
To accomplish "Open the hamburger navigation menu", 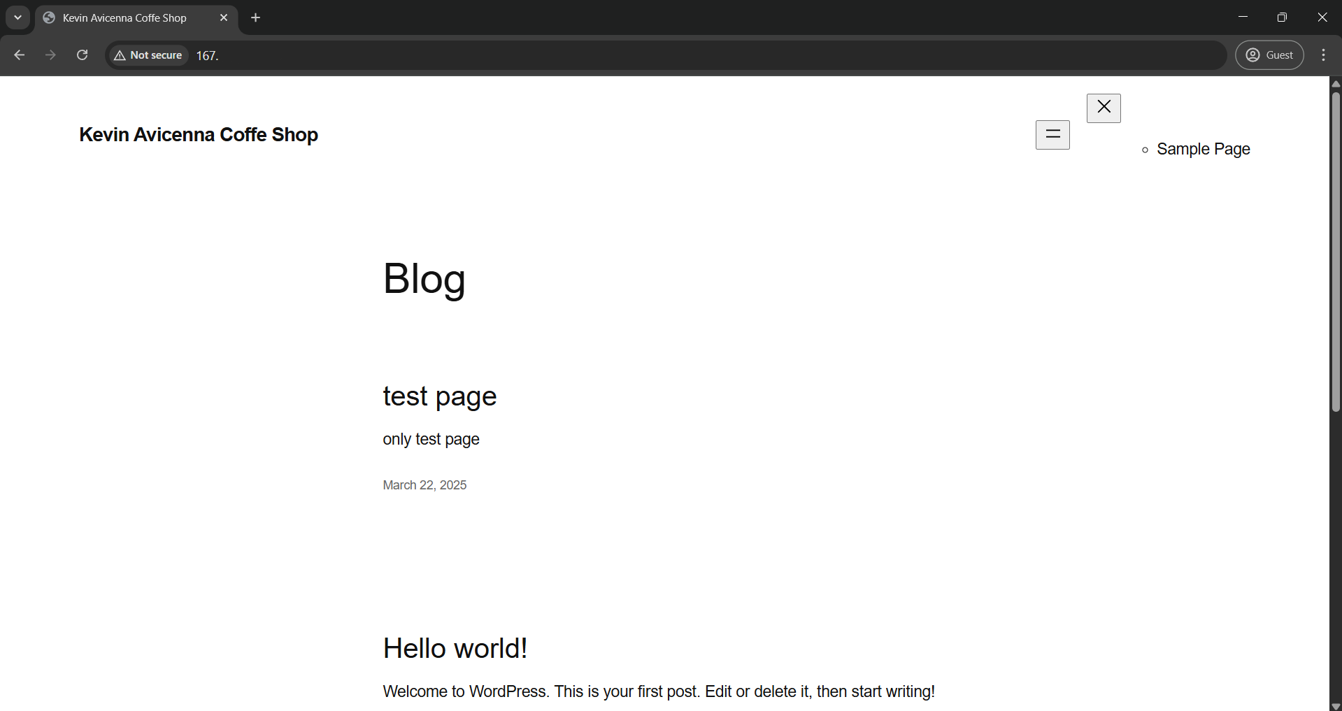I will point(1052,135).
